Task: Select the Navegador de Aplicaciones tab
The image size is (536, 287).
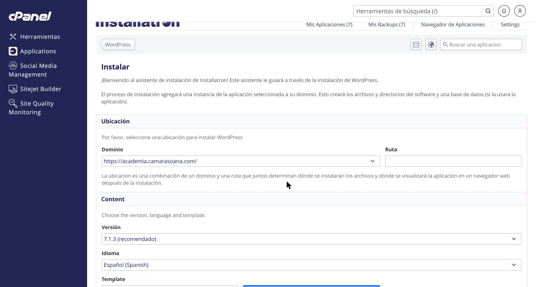Action: 453,25
